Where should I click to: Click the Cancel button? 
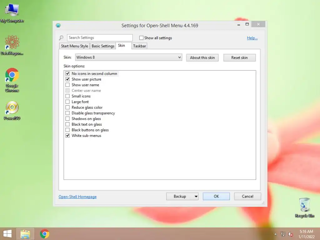click(247, 196)
